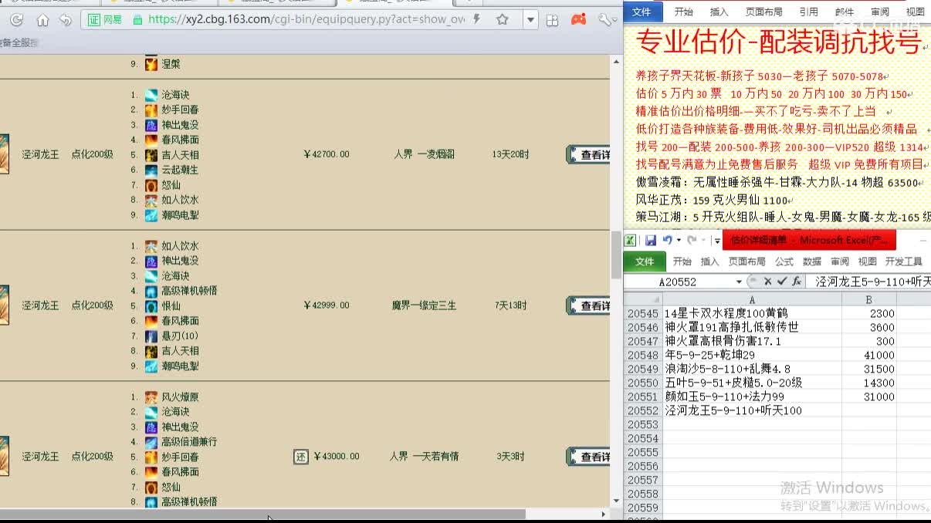Open the Excel Name Box dropdown arrow
Screen dimensions: 931x523
click(x=739, y=282)
